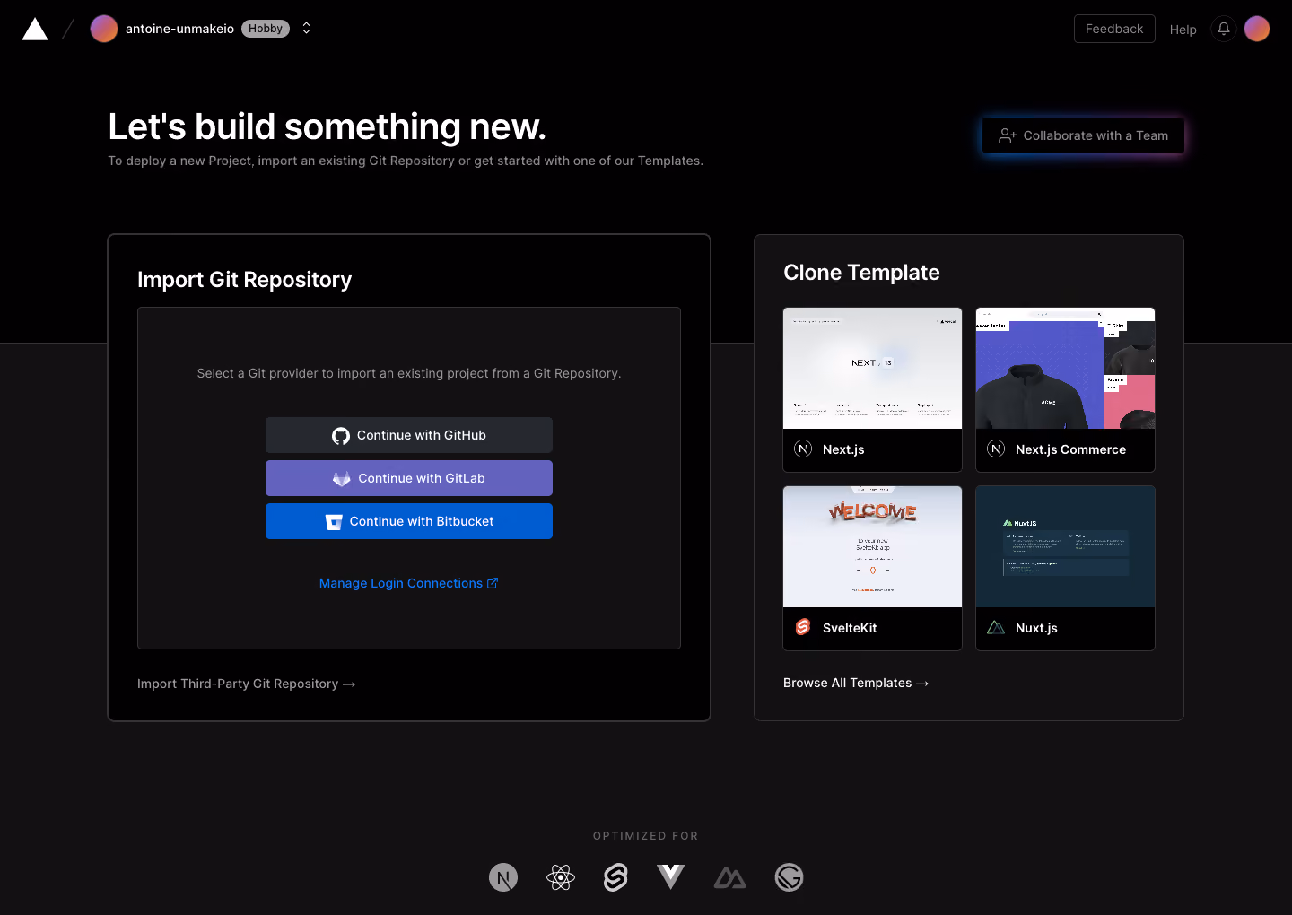
Task: Open the Next.js Commerce template thumbnail
Action: pos(1065,369)
